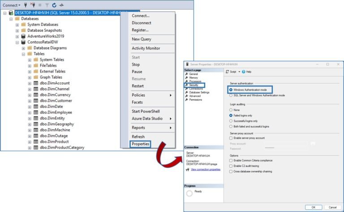The width and height of the screenshot is (344, 212).
Task: Expand the Database Diagrams node
Action: coord(23,48)
